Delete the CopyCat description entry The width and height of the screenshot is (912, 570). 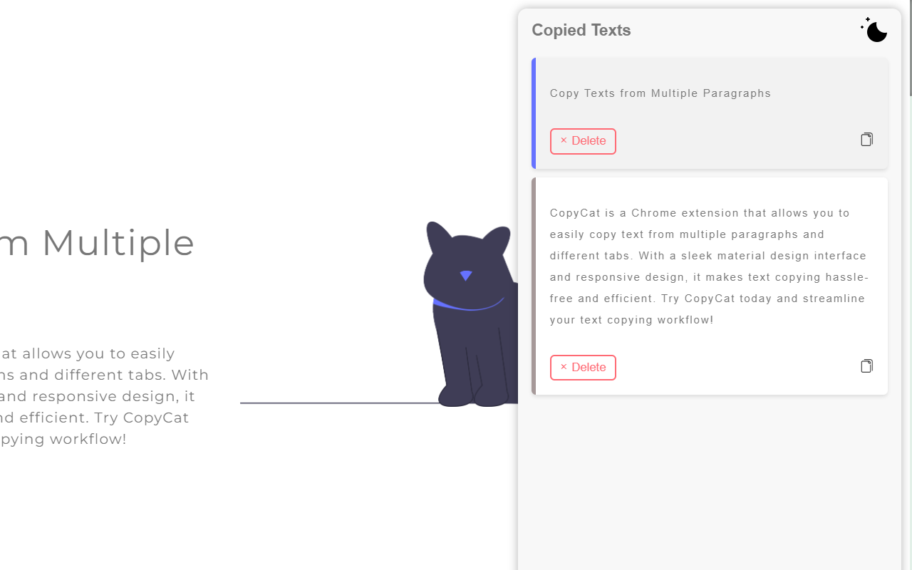click(583, 367)
